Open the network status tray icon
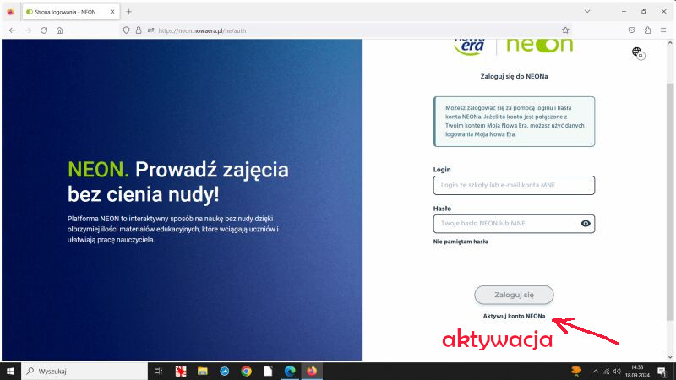The height and width of the screenshot is (380, 676). pyautogui.click(x=607, y=372)
